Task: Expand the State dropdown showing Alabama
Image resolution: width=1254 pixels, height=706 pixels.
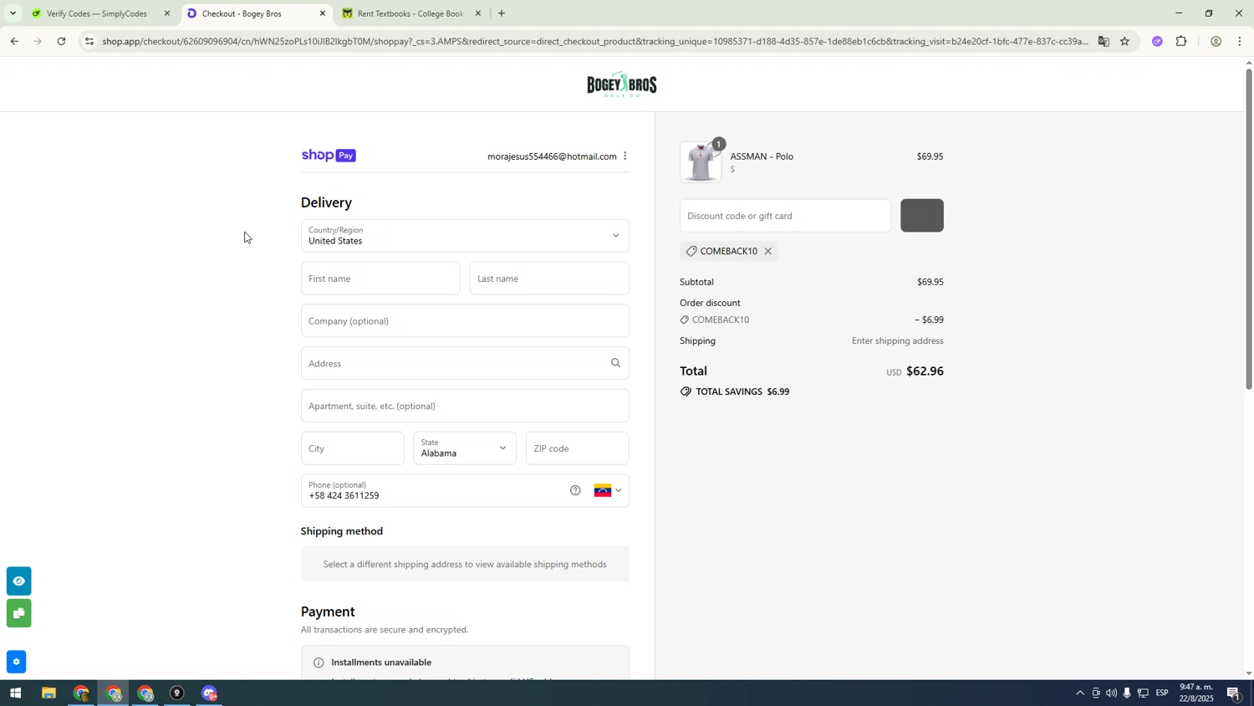Action: click(x=465, y=448)
